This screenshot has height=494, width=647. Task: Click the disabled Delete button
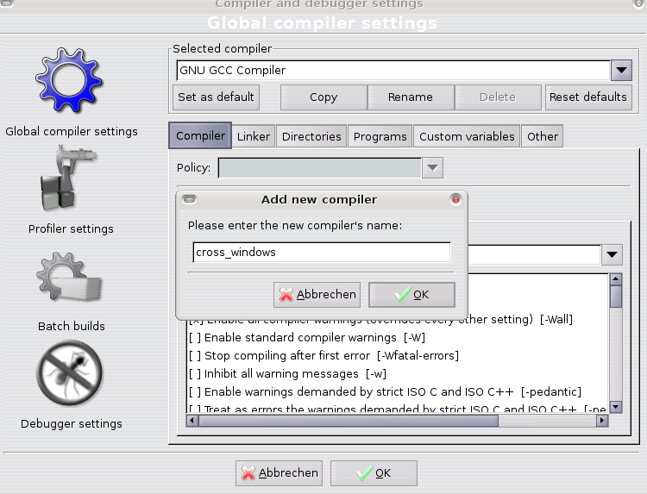pos(498,97)
